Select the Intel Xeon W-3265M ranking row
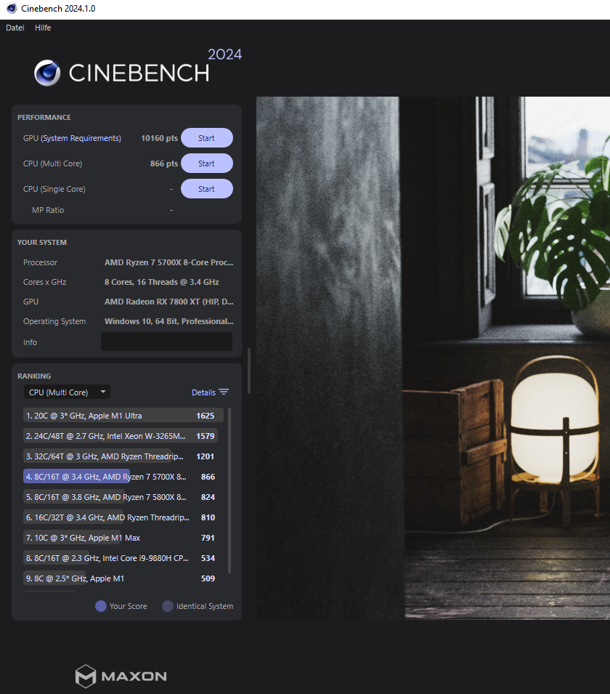This screenshot has height=694, width=610. 121,436
